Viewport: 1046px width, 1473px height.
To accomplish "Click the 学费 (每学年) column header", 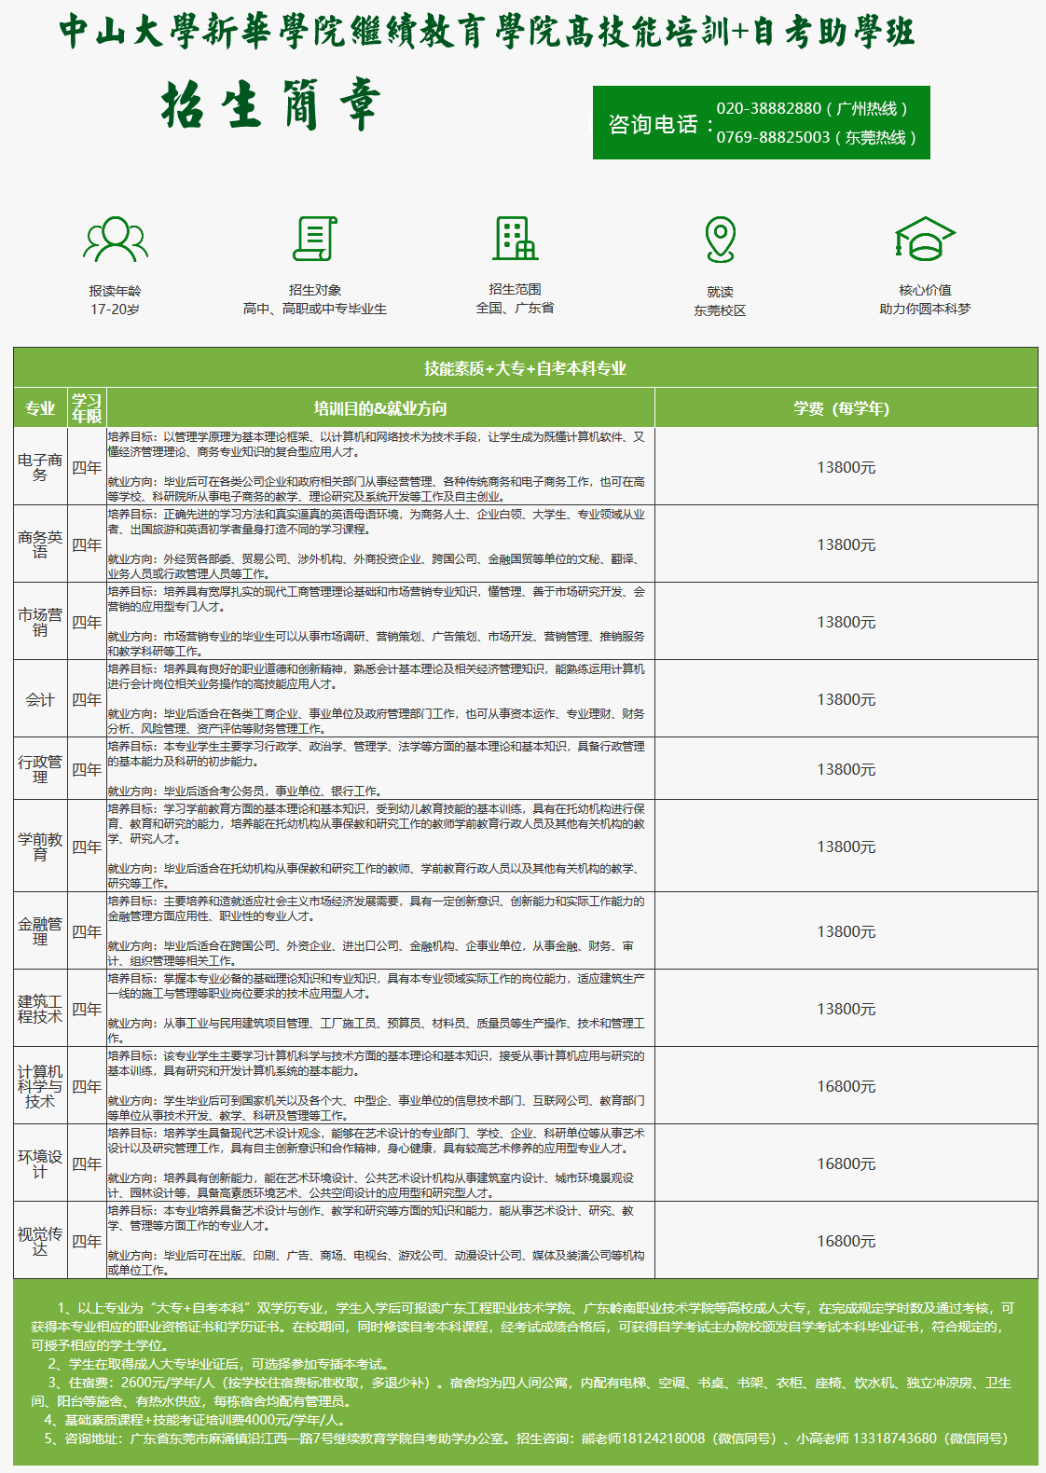I will click(x=846, y=408).
